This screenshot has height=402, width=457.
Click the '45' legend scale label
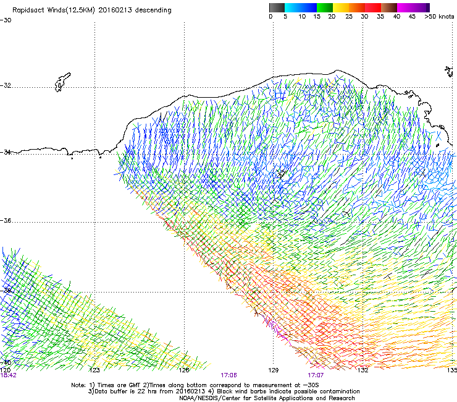point(412,17)
